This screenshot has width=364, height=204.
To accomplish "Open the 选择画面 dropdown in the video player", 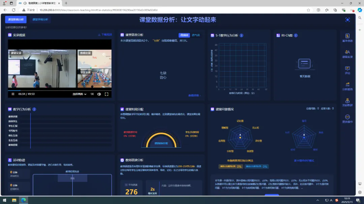I will [79, 94].
